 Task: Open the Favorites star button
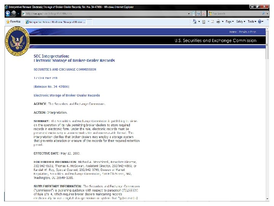13,21
